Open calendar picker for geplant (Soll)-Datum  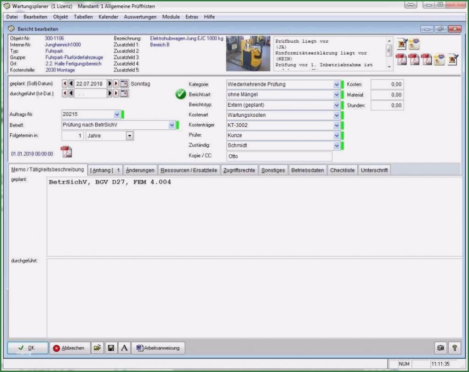coord(124,84)
